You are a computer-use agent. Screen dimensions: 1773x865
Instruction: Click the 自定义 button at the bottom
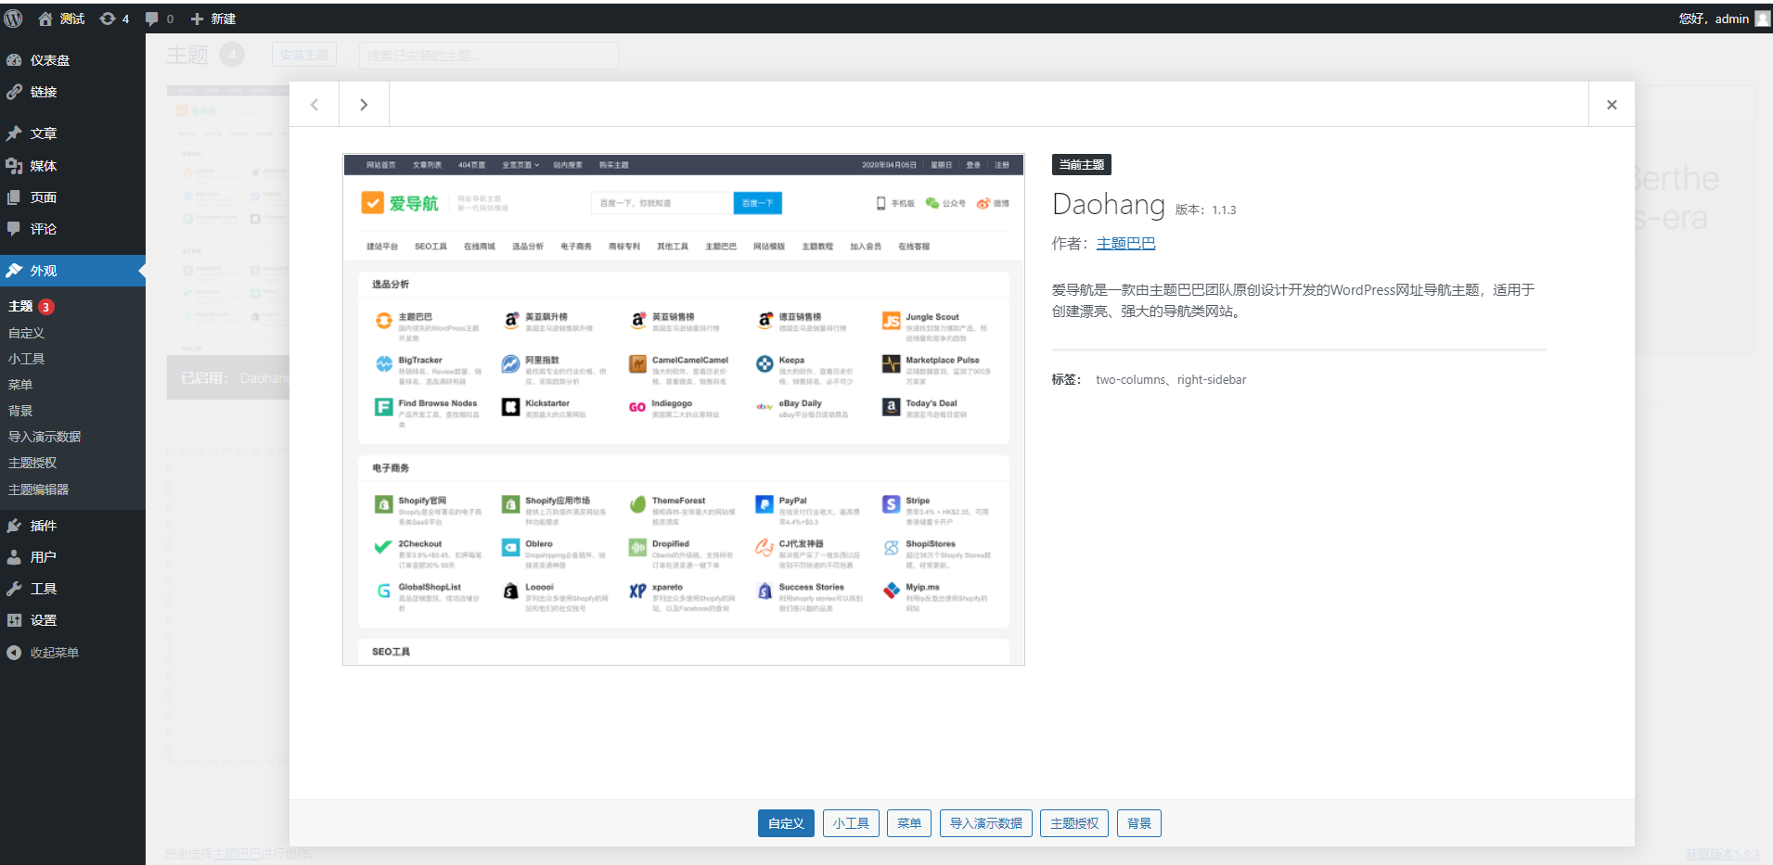[x=786, y=823]
